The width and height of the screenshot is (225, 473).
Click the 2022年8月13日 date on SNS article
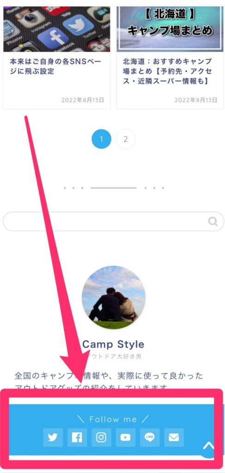pos(83,100)
